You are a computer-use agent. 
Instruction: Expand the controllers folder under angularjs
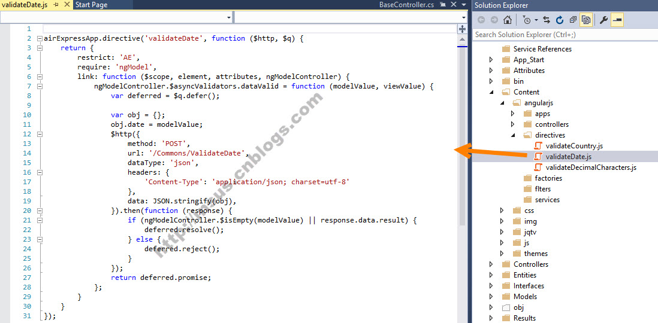pyautogui.click(x=512, y=124)
